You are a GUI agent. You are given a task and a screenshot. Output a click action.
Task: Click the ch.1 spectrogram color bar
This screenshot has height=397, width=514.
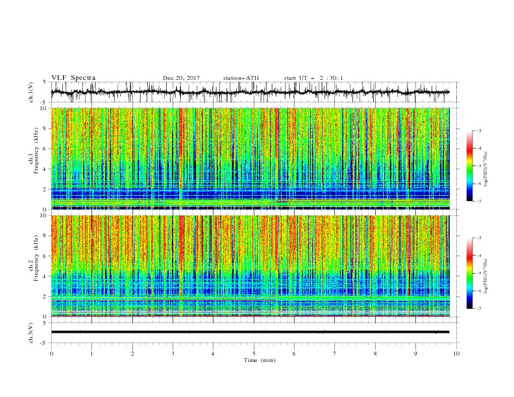coord(470,166)
